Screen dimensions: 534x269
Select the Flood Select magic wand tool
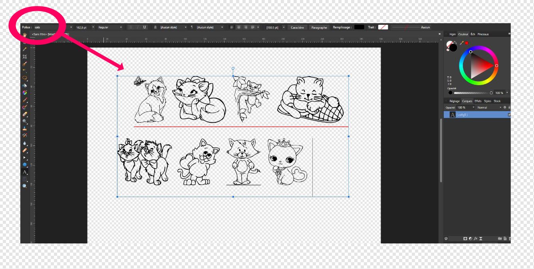click(24, 70)
